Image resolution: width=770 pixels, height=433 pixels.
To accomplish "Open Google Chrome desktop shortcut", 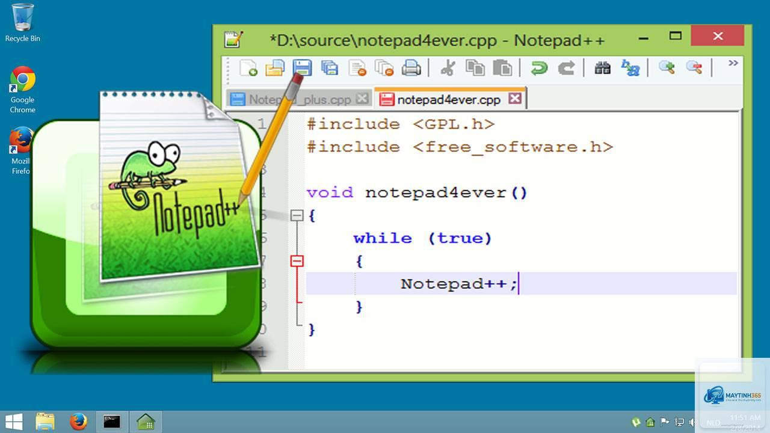I will 22,90.
